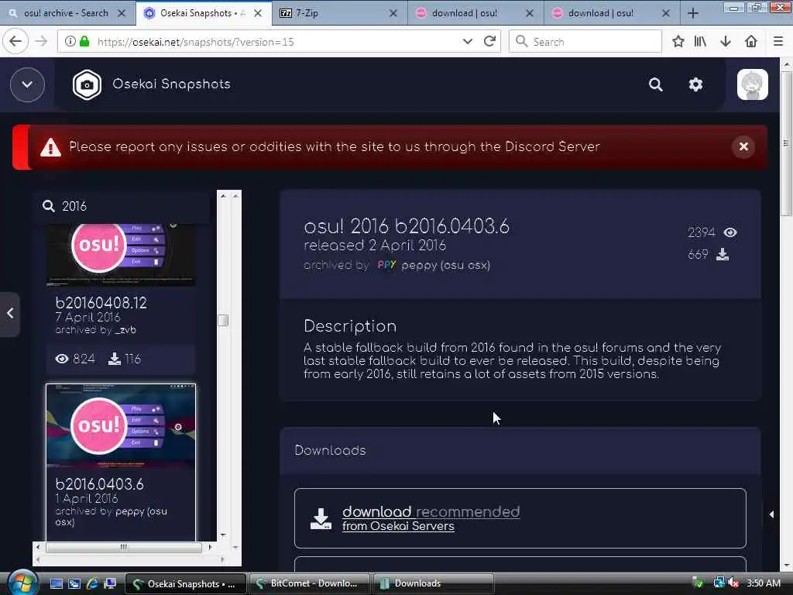The height and width of the screenshot is (595, 793).
Task: Click the version list horizontal scrollbar thumb
Action: click(124, 547)
